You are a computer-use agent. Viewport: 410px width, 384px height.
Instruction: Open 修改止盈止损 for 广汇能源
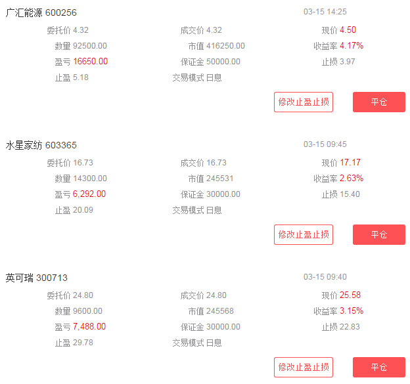coord(303,102)
